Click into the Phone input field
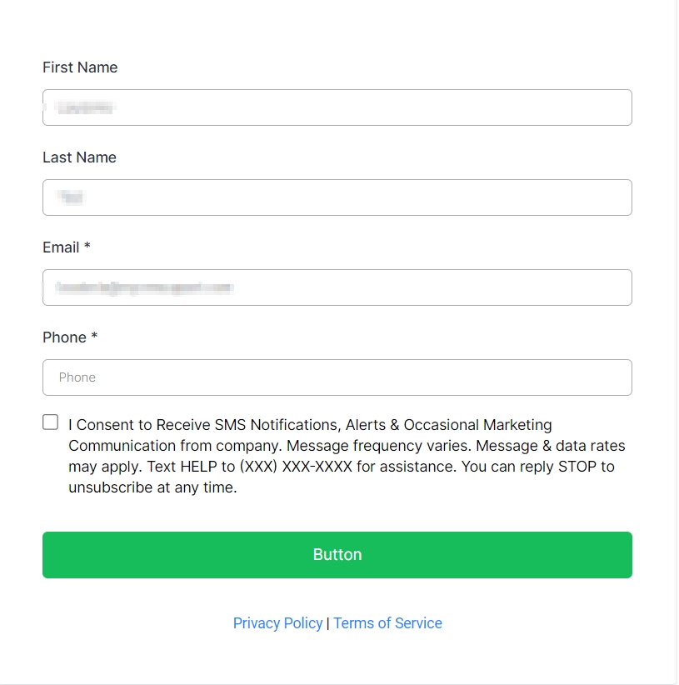679x685 pixels. [337, 377]
